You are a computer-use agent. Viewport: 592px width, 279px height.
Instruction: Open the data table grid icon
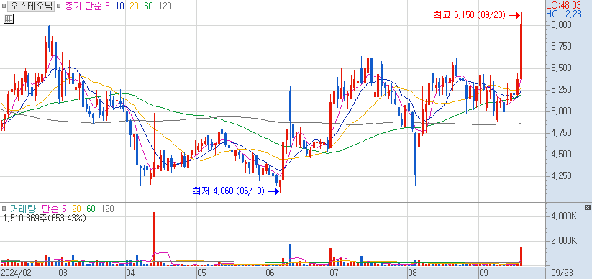tap(9, 19)
